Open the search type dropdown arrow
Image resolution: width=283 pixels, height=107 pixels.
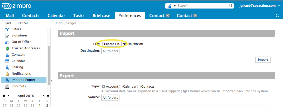pyautogui.click(x=175, y=6)
